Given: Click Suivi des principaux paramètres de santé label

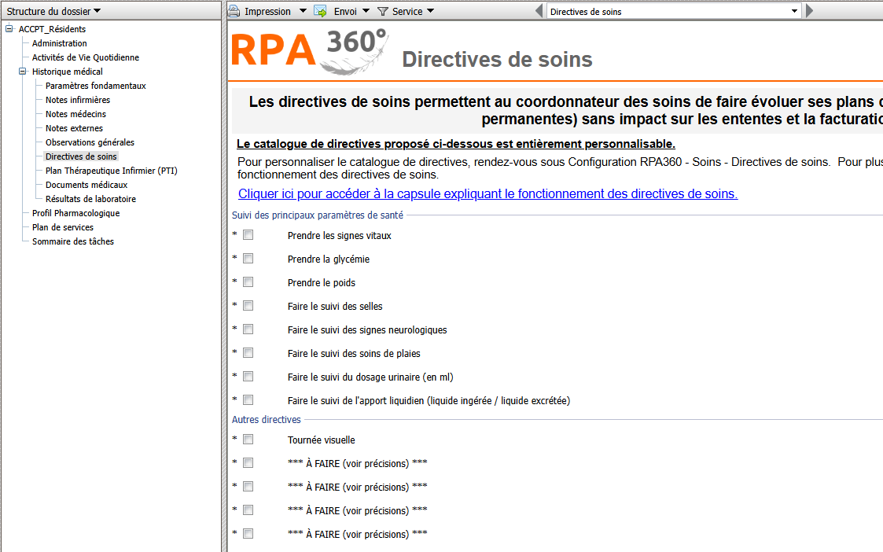Looking at the screenshot, I should pyautogui.click(x=318, y=215).
